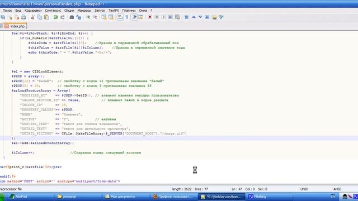This screenshot has height=201, width=358.
Task: Toggle synchronized horizontal scrolling icon
Action: coord(111,17)
